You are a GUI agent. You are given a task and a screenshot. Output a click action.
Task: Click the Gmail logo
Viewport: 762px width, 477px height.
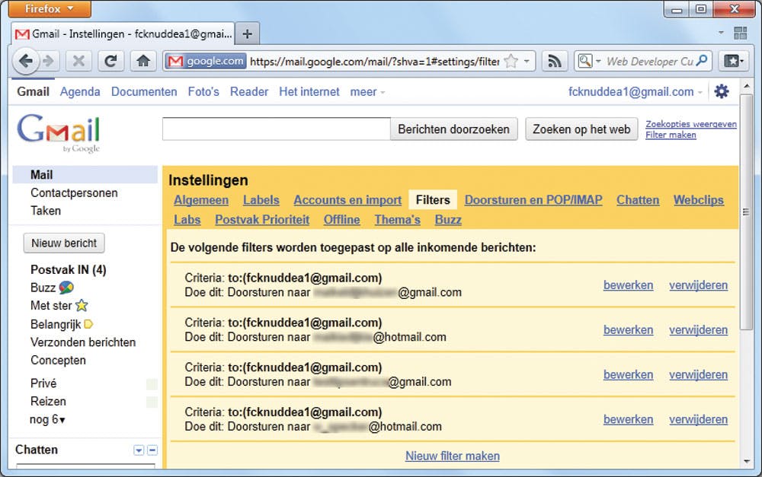(x=59, y=132)
